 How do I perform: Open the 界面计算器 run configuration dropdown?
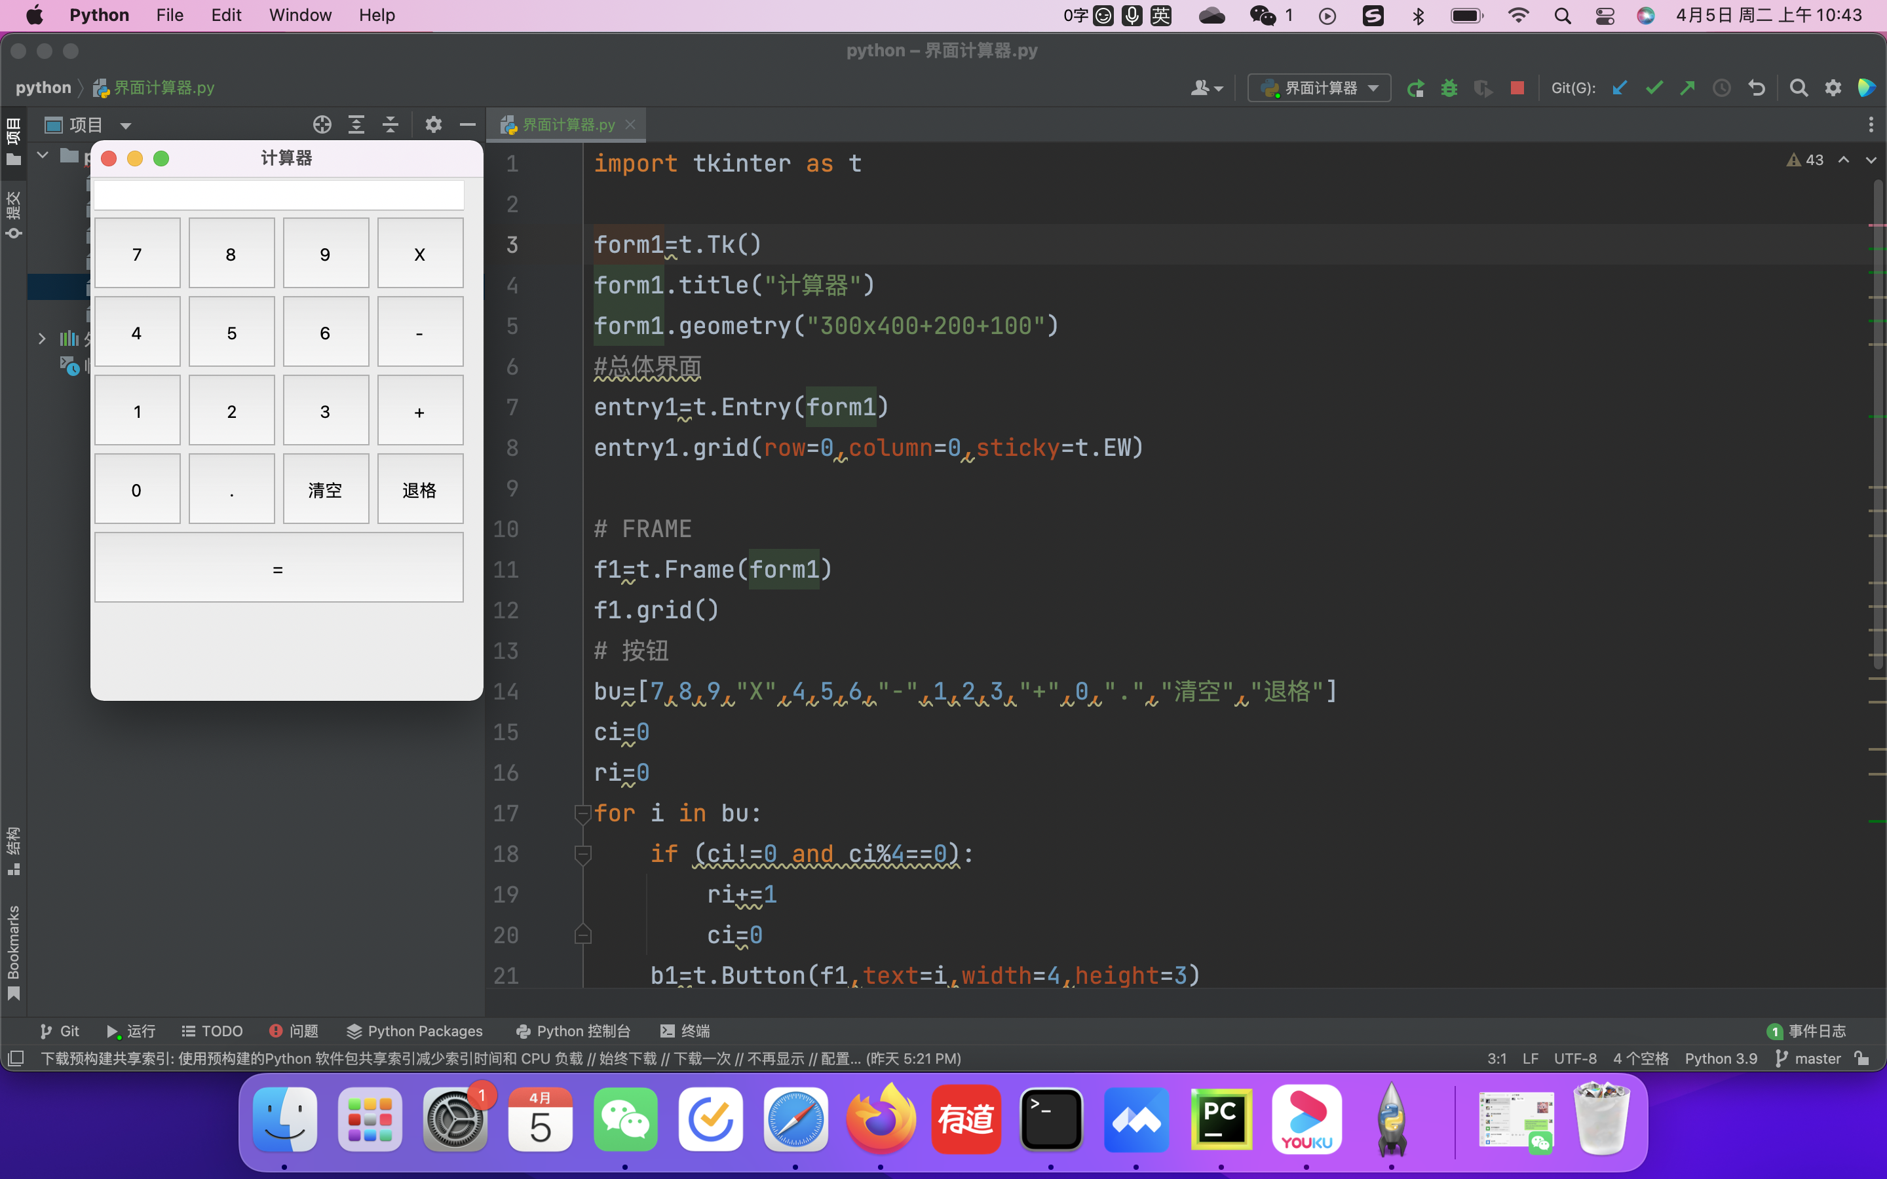pos(1320,88)
